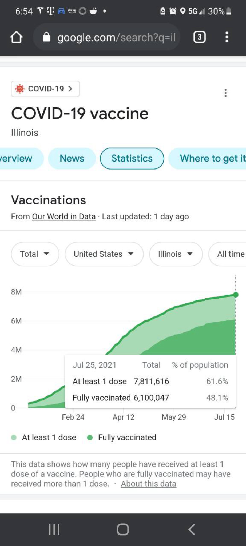This screenshot has height=546, width=246.
Task: Tap the padlock site security icon
Action: 46,37
